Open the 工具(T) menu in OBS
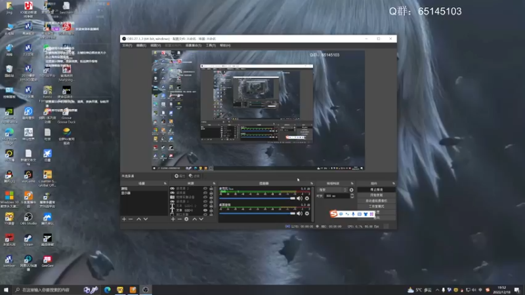The width and height of the screenshot is (525, 295). 211,45
